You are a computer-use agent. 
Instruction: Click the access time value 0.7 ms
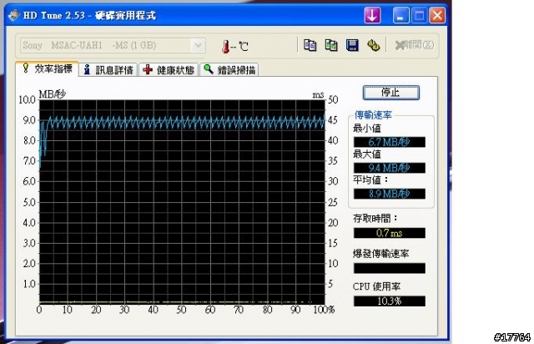click(x=390, y=233)
